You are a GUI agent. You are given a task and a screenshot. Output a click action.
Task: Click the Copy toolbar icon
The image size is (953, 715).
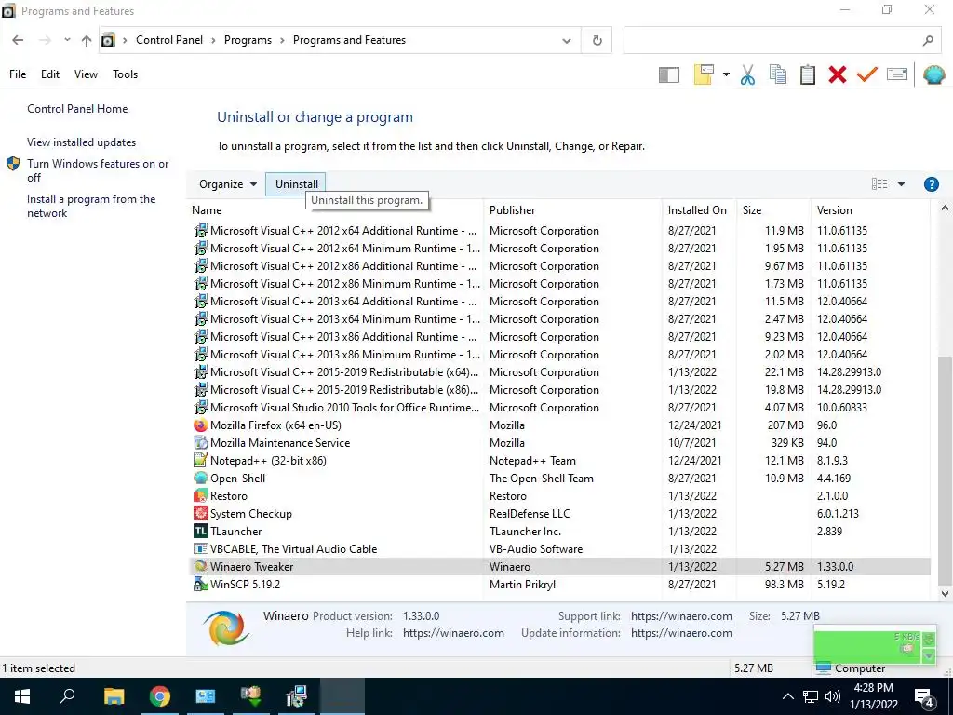pos(777,74)
